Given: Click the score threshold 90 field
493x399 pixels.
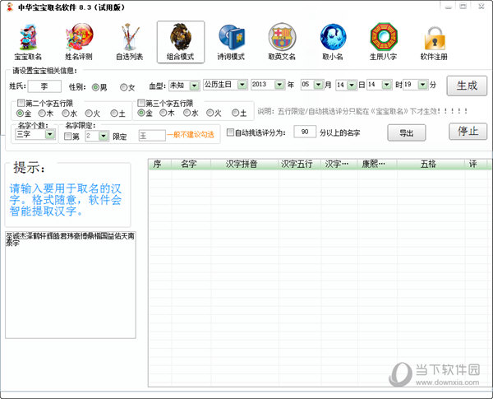Looking at the screenshot, I should coord(305,132).
